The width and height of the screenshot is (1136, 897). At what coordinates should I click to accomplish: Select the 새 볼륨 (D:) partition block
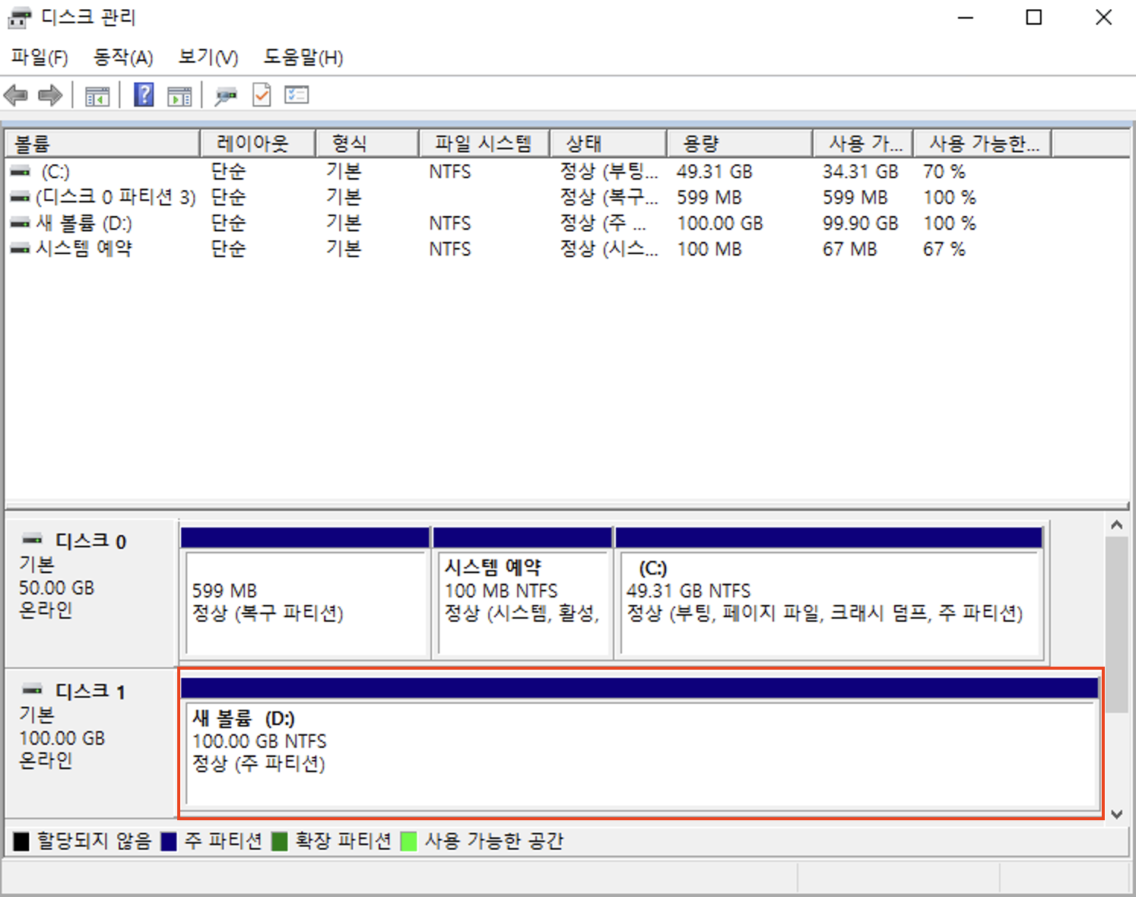640,743
